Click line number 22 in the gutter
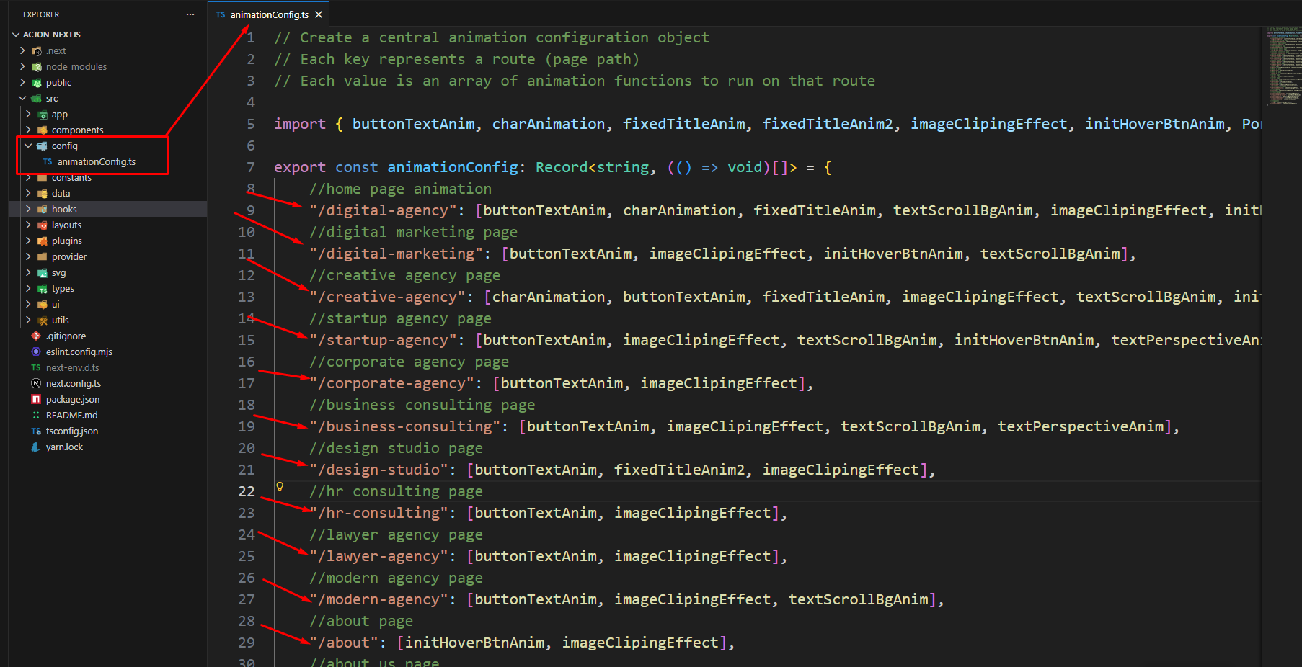 247,491
